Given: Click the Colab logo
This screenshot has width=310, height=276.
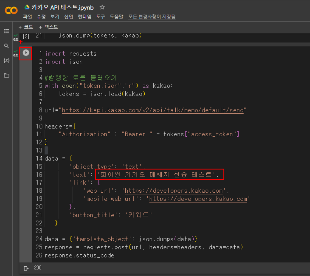Looking at the screenshot, I should pyautogui.click(x=11, y=10).
